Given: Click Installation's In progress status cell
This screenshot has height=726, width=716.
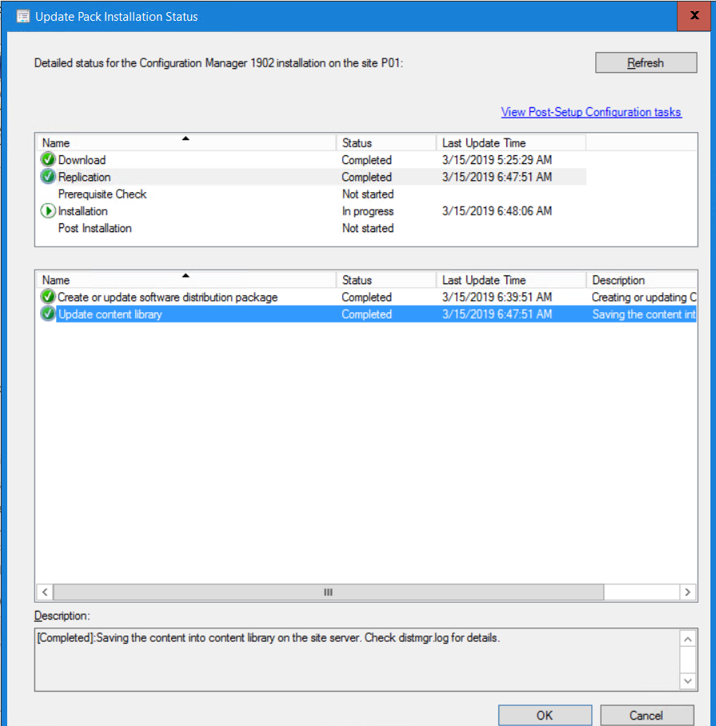Looking at the screenshot, I should [x=368, y=211].
